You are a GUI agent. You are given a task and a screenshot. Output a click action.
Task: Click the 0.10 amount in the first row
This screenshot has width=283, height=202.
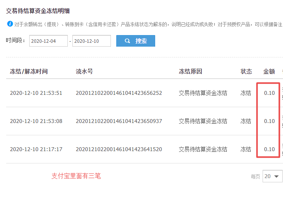pos(269,93)
